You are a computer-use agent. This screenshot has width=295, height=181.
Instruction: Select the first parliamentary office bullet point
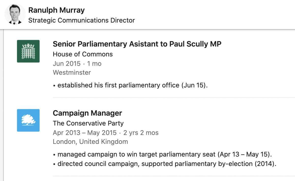(130, 85)
